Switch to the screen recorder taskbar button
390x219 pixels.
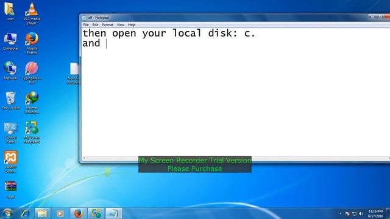[x=96, y=214]
